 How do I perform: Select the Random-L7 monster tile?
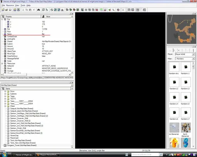pos(186,112)
